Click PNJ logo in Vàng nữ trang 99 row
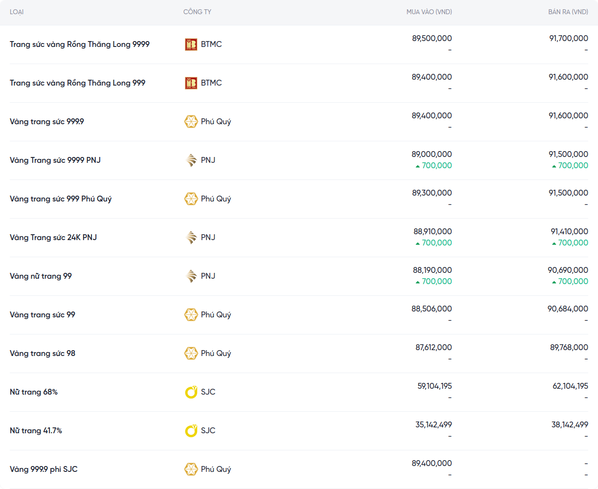 tap(191, 276)
